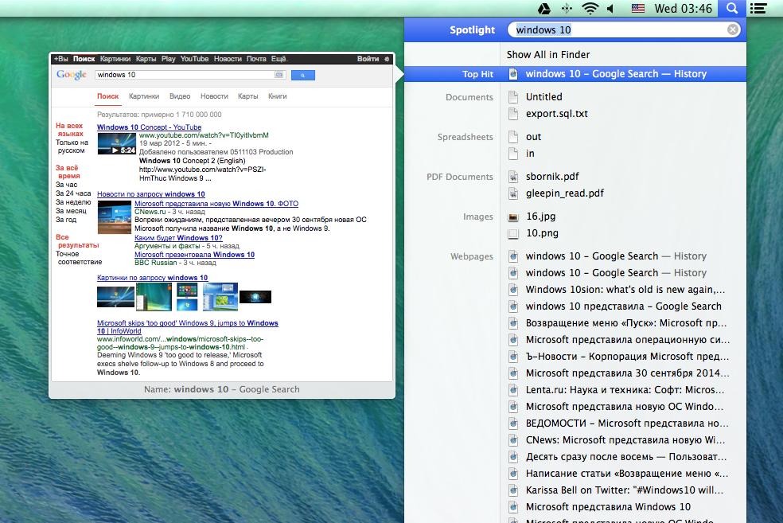Viewport: 783px width, 523px height.
Task: Open the Bluetooth status menu
Action: (566, 9)
